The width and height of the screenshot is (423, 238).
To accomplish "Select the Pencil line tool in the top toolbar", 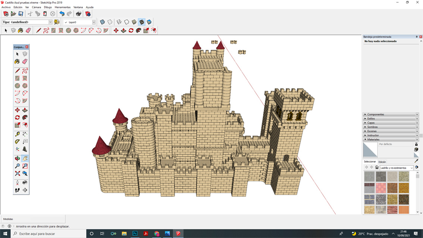I will click(x=38, y=31).
